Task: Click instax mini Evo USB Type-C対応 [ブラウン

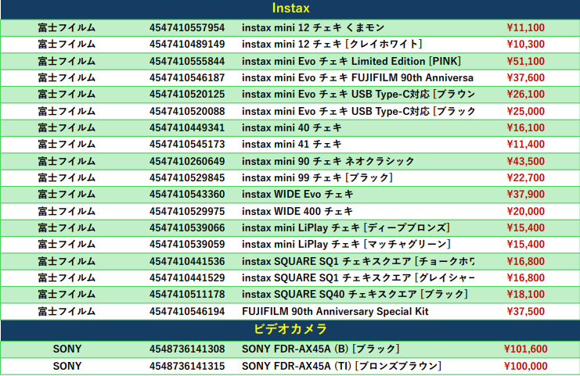Action: [x=358, y=94]
